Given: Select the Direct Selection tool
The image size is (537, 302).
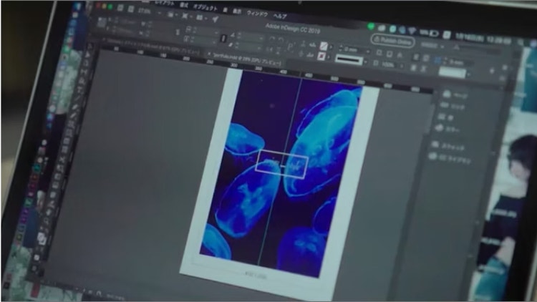Looking at the screenshot, I should (x=87, y=55).
